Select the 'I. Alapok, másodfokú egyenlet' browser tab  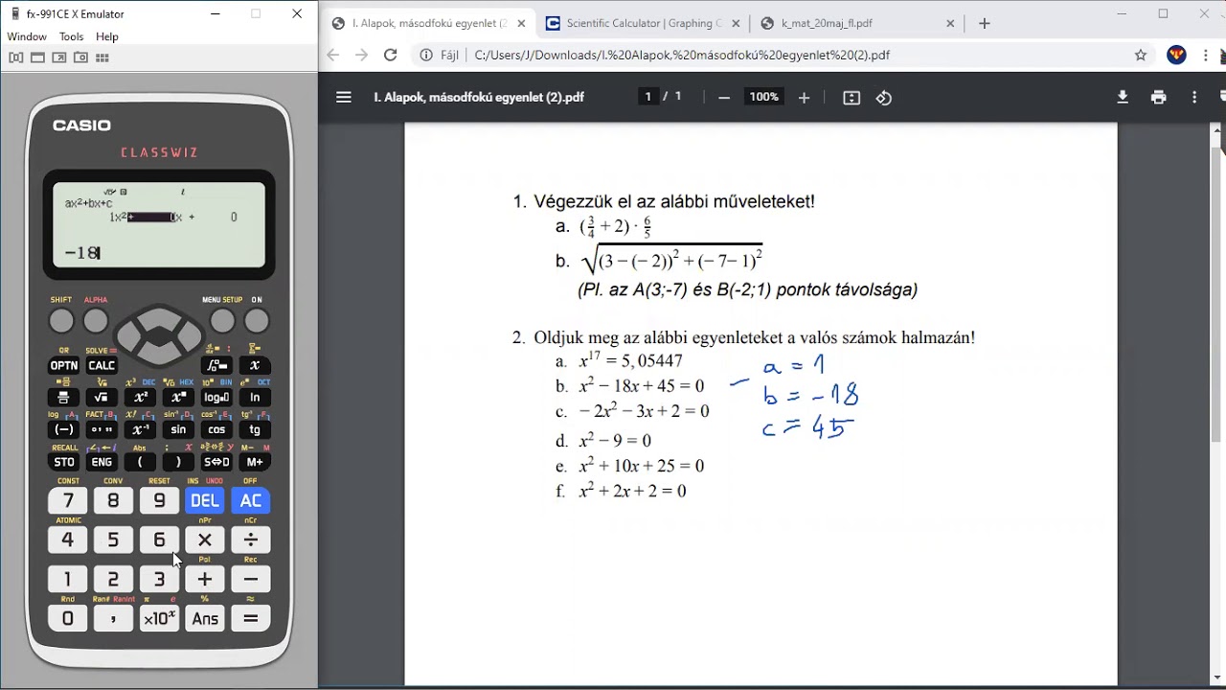coord(429,23)
